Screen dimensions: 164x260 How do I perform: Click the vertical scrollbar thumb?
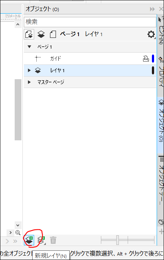(18, 110)
